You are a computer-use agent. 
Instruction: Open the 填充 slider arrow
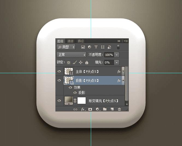117,62
